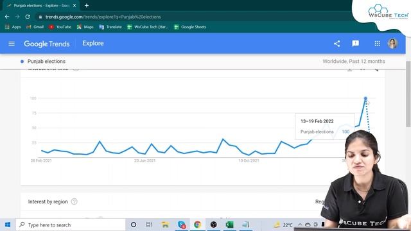Viewport: 411px width, 231px height.
Task: Click the 20 Jun 2021 axis label
Action: pyautogui.click(x=144, y=160)
